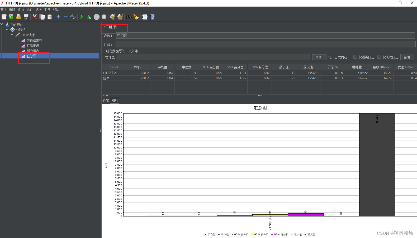This screenshot has height=238, width=417.
Task: Click Start no pauses icon
Action: tap(89, 17)
